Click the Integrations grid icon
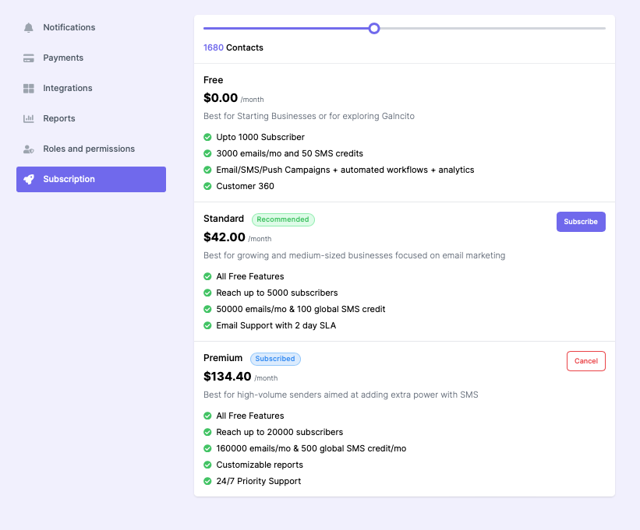The height and width of the screenshot is (530, 640). (29, 89)
